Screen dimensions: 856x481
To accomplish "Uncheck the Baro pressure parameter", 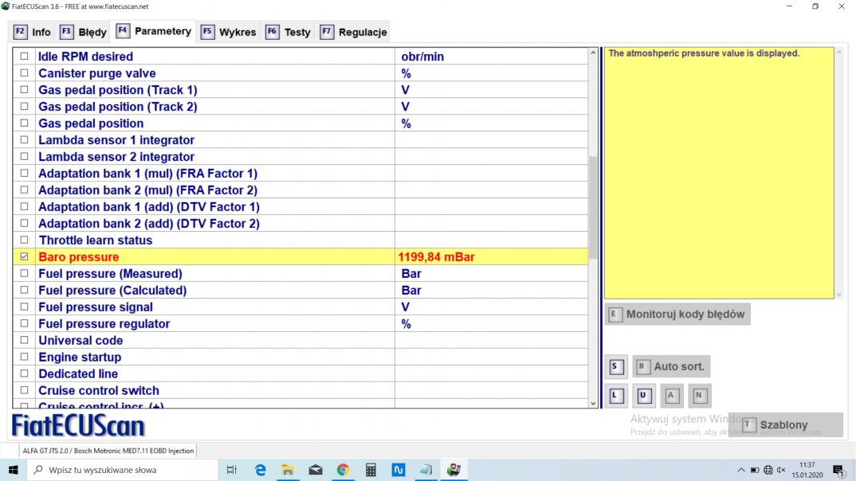I will coord(24,257).
